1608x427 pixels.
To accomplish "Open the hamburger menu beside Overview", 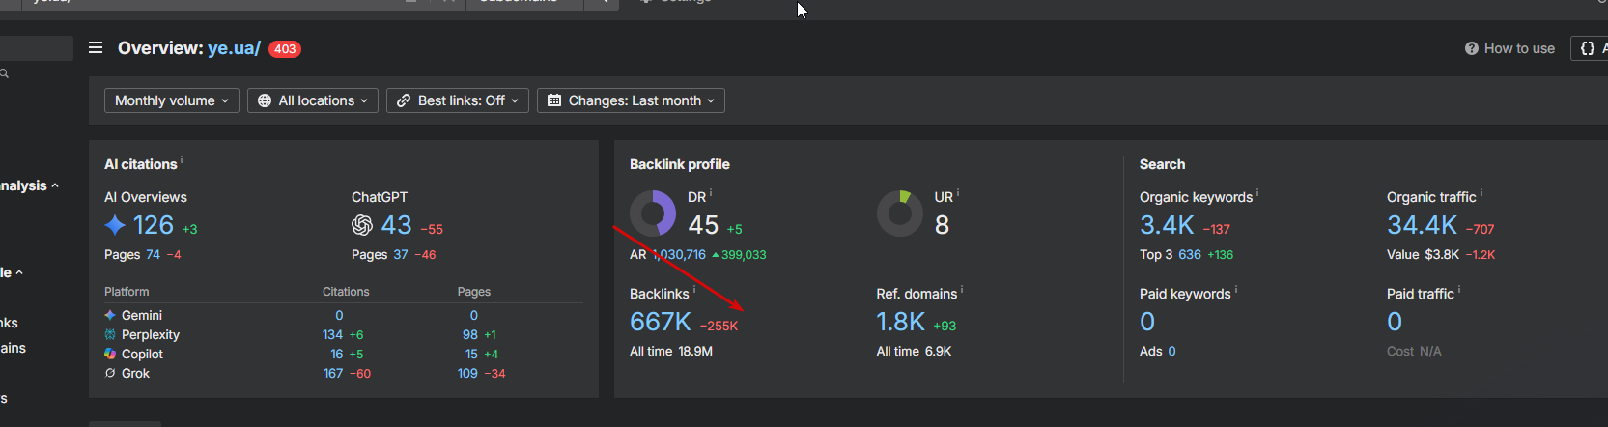I will [x=96, y=47].
